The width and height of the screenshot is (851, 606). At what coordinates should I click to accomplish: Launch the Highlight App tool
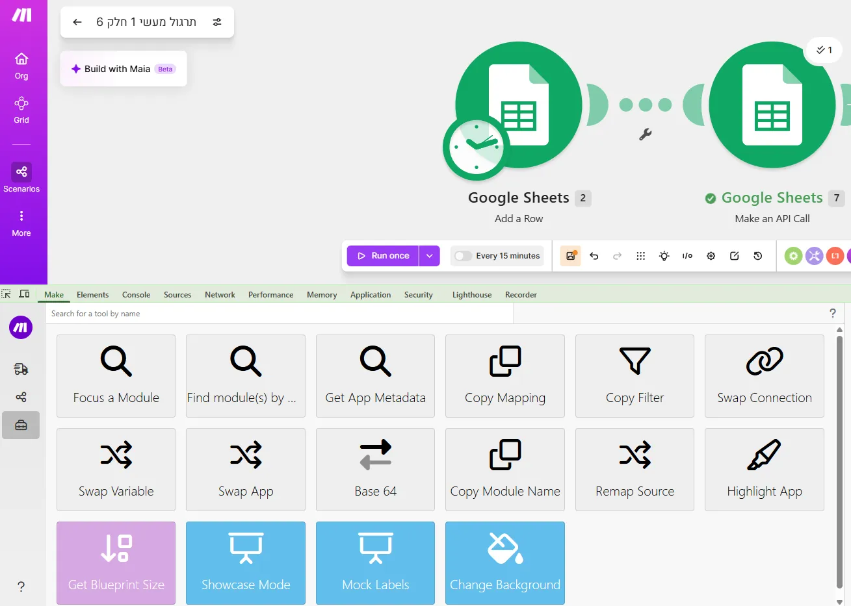point(765,470)
